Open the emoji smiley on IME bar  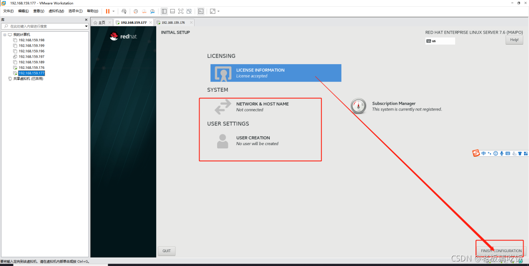point(496,153)
